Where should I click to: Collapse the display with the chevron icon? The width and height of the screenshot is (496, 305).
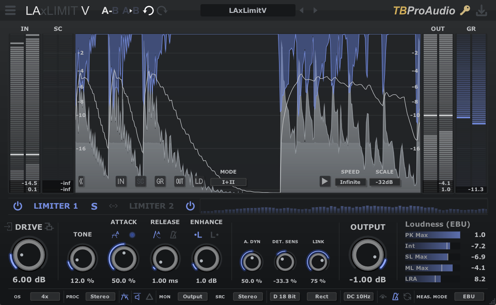[81, 181]
